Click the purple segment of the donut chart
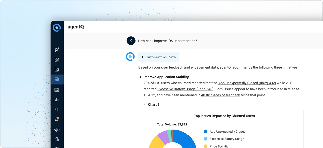This screenshot has width=323, height=148. pyautogui.click(x=163, y=137)
